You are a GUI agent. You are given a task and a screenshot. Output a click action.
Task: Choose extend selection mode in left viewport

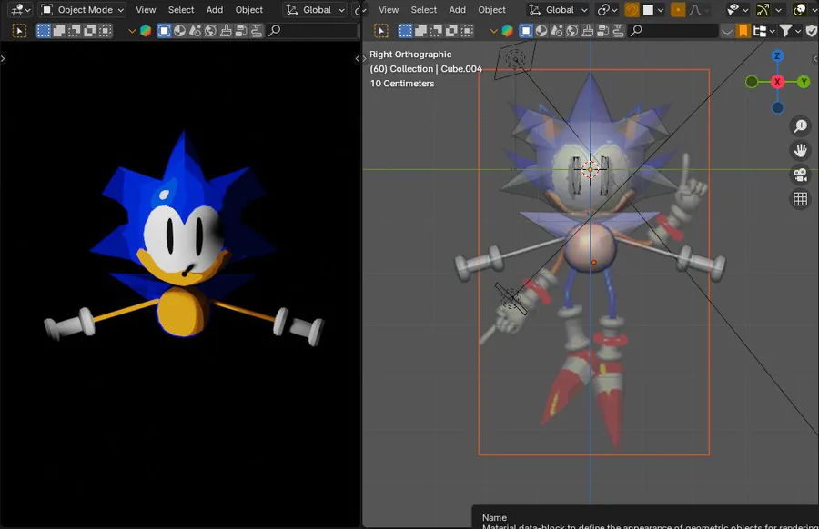pyautogui.click(x=59, y=31)
